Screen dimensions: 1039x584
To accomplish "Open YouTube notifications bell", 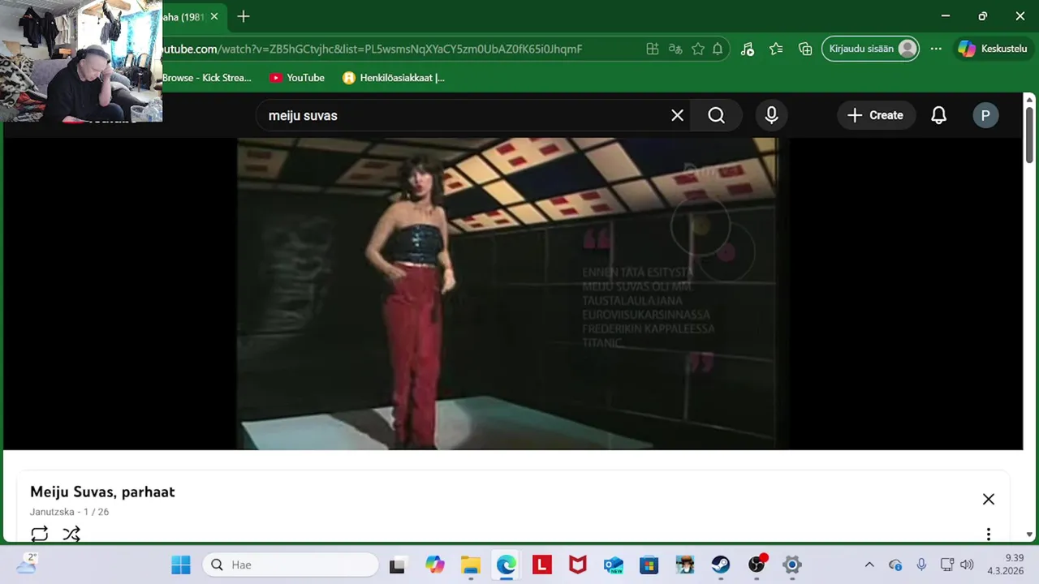I will click(x=938, y=115).
